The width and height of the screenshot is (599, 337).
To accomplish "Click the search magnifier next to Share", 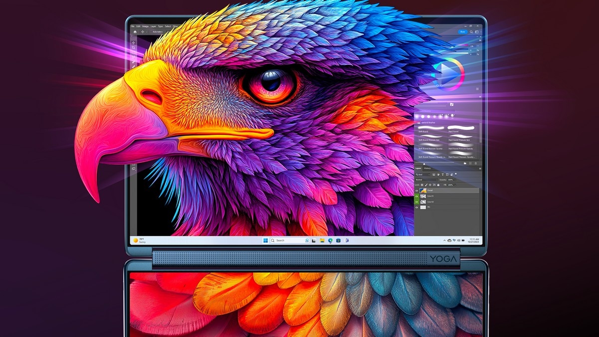I will [471, 32].
